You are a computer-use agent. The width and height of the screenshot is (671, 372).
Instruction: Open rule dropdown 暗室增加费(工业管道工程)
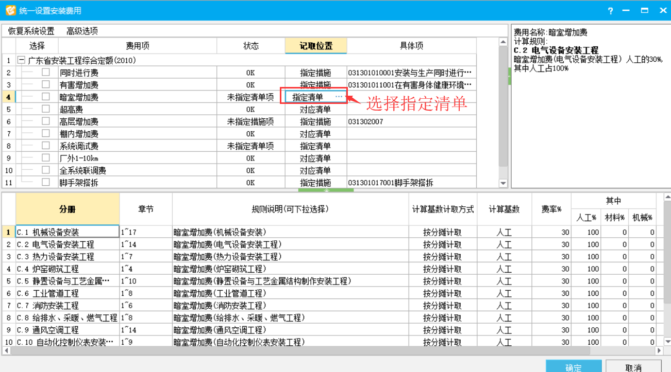tap(290, 293)
